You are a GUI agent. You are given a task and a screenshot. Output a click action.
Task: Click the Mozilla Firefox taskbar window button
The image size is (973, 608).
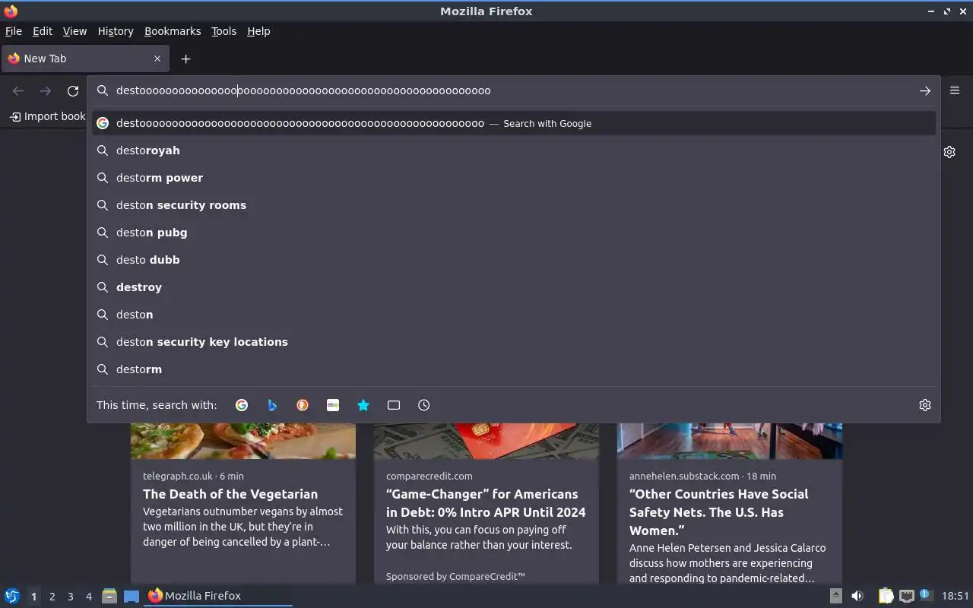coord(218,596)
